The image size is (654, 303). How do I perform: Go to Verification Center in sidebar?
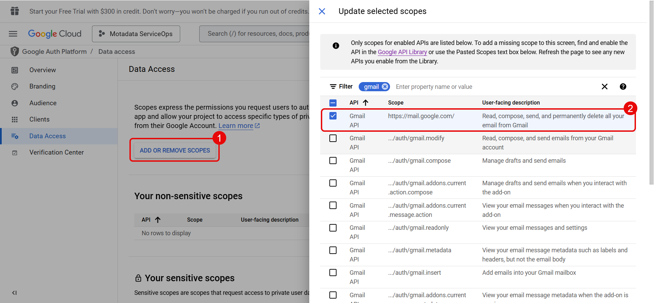[x=56, y=153]
